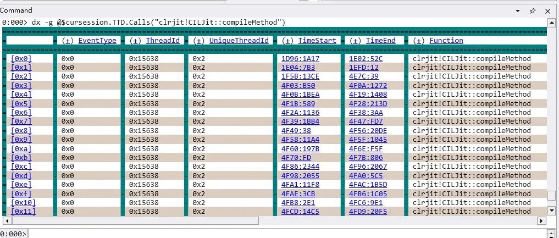This screenshot has height=238, width=559.
Task: Jump to TimeEnd position 4E7C:39
Action: (364, 76)
